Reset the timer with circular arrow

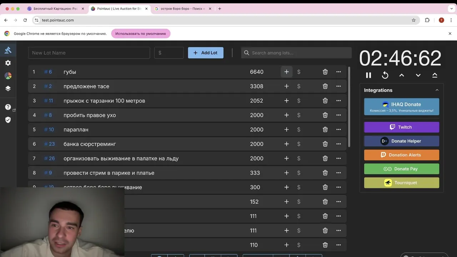385,75
